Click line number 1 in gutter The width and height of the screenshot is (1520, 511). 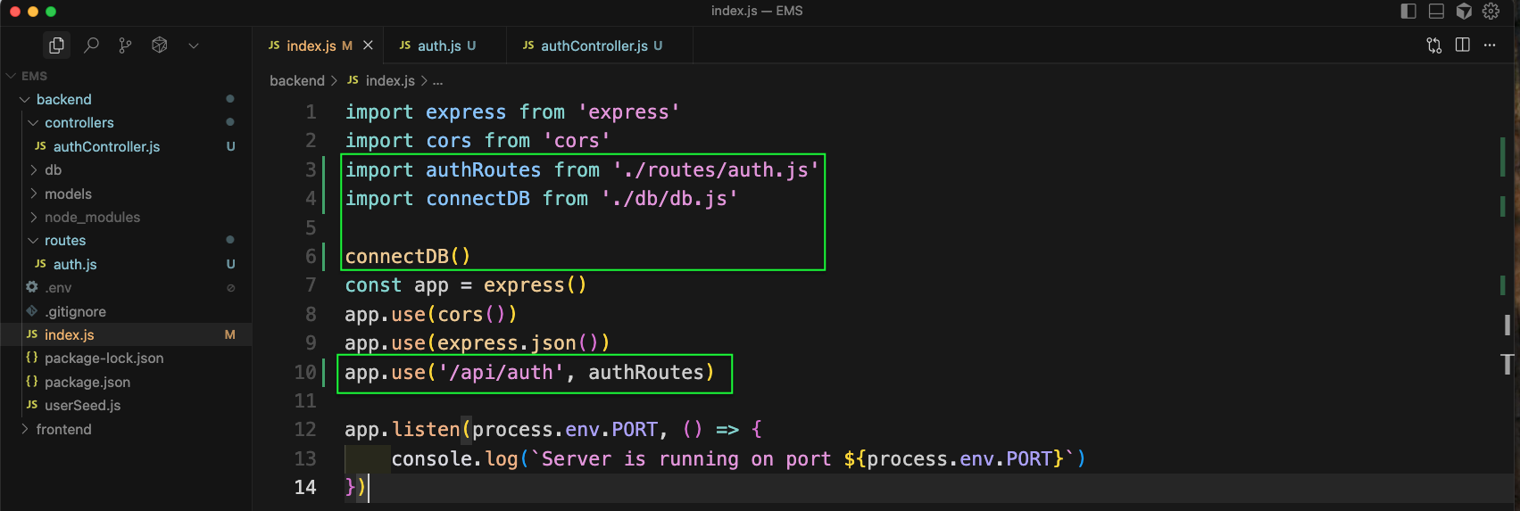(x=311, y=112)
